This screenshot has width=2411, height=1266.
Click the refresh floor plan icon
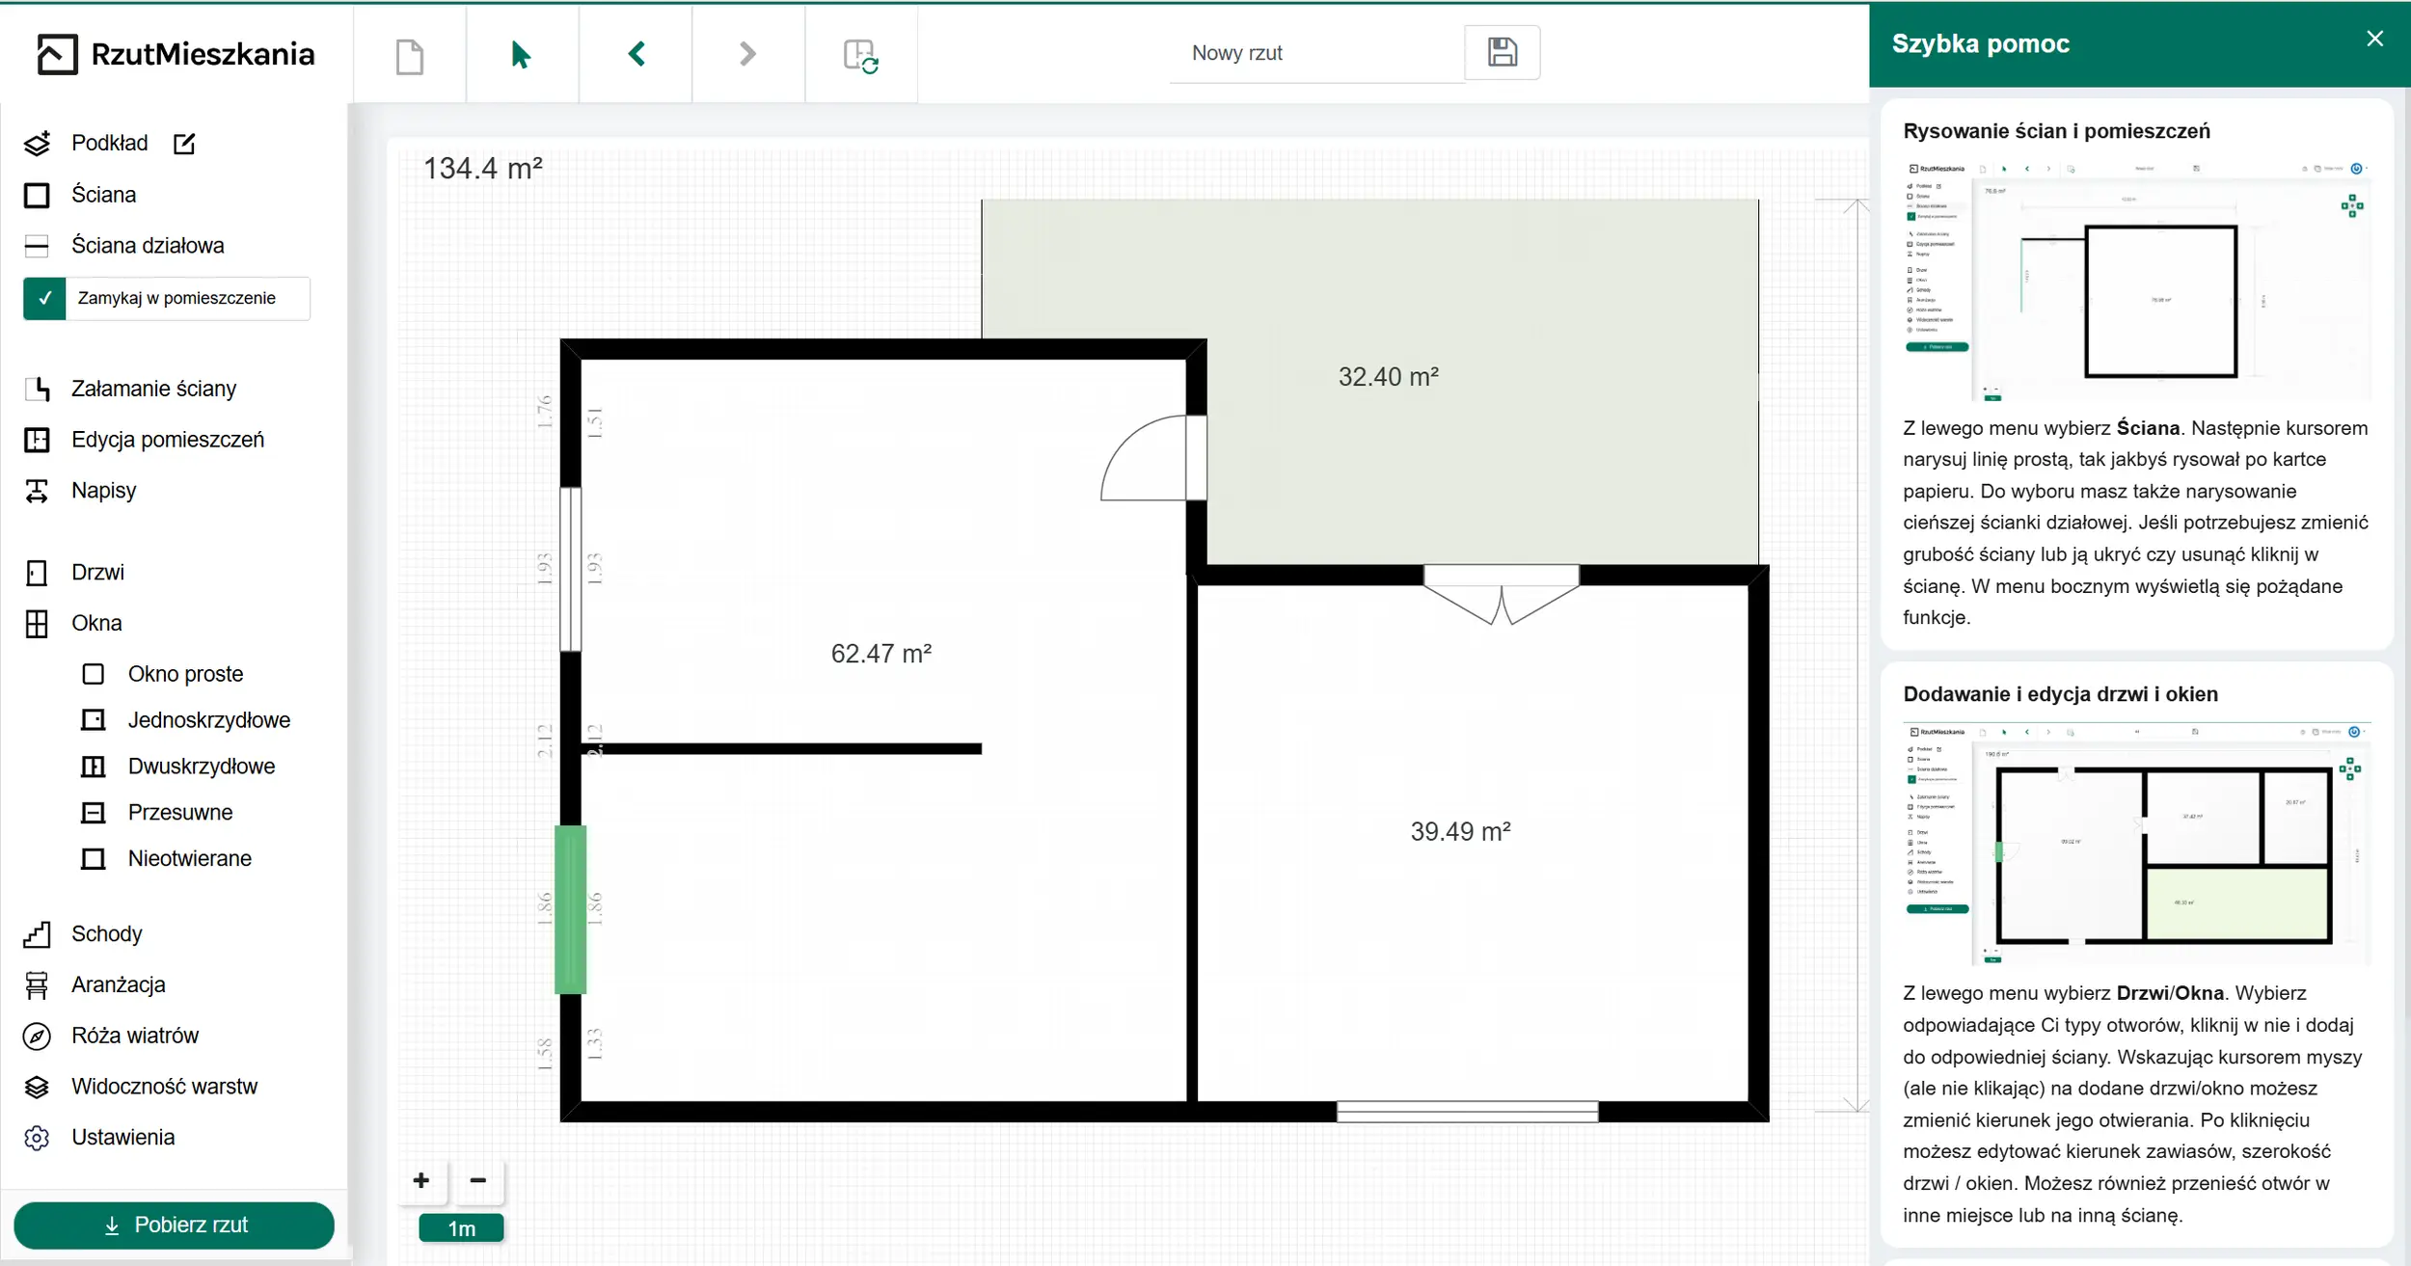[x=860, y=55]
